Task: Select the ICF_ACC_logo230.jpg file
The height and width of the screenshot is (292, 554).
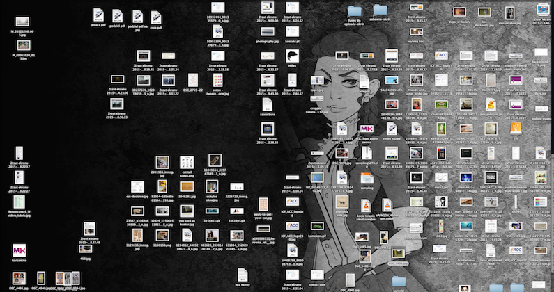Action: point(292,226)
